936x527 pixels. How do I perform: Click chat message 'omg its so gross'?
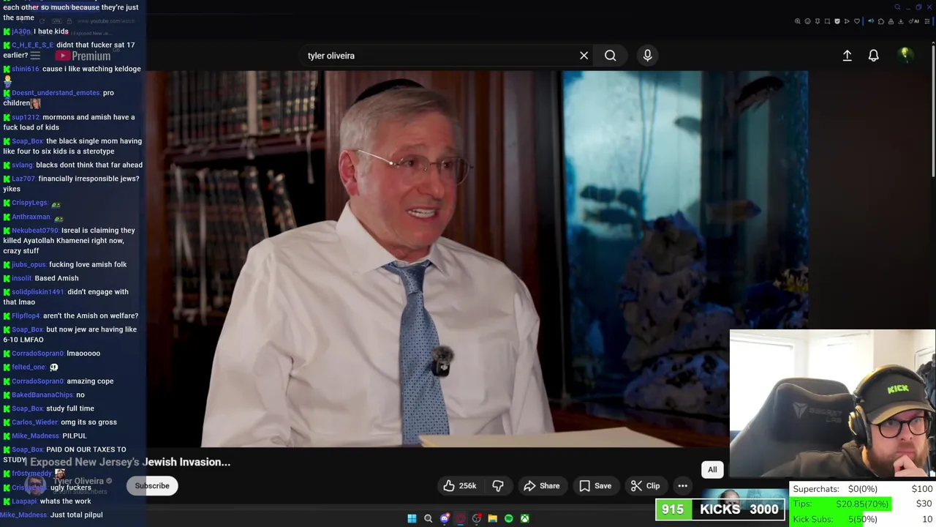click(88, 422)
